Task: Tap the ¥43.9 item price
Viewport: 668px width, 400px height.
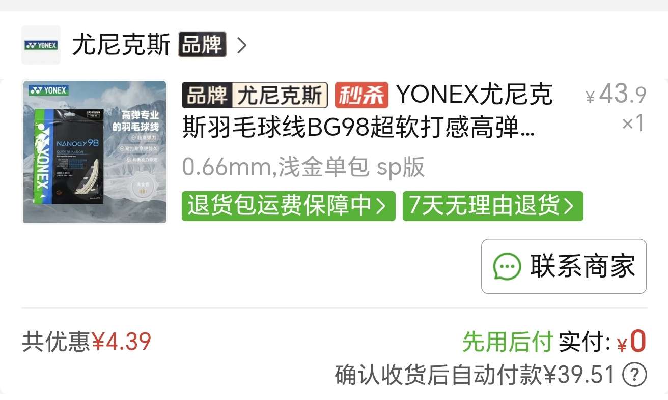Action: click(x=616, y=94)
